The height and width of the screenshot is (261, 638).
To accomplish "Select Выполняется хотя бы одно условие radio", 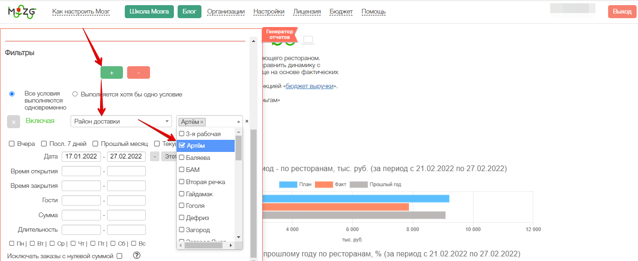I will (x=75, y=94).
